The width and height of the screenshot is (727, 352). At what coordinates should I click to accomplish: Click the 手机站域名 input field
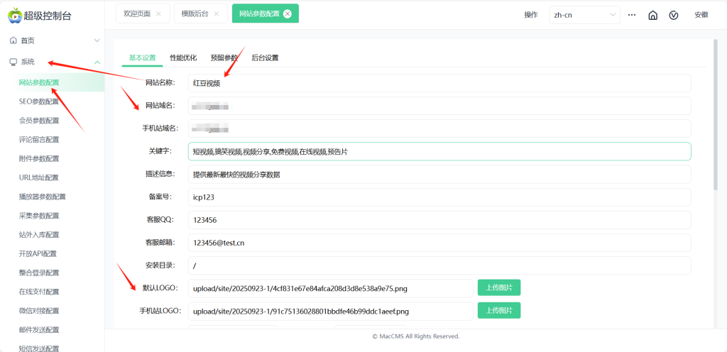(439, 128)
